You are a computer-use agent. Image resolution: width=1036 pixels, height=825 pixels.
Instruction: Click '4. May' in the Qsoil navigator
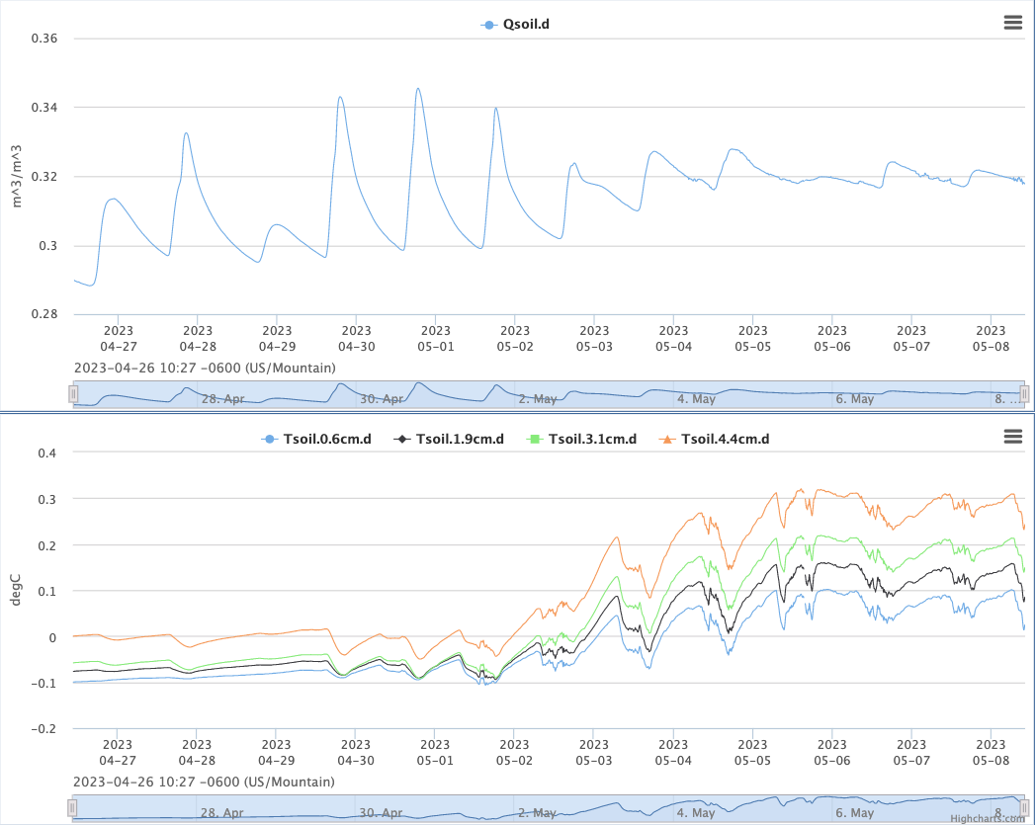click(x=696, y=399)
